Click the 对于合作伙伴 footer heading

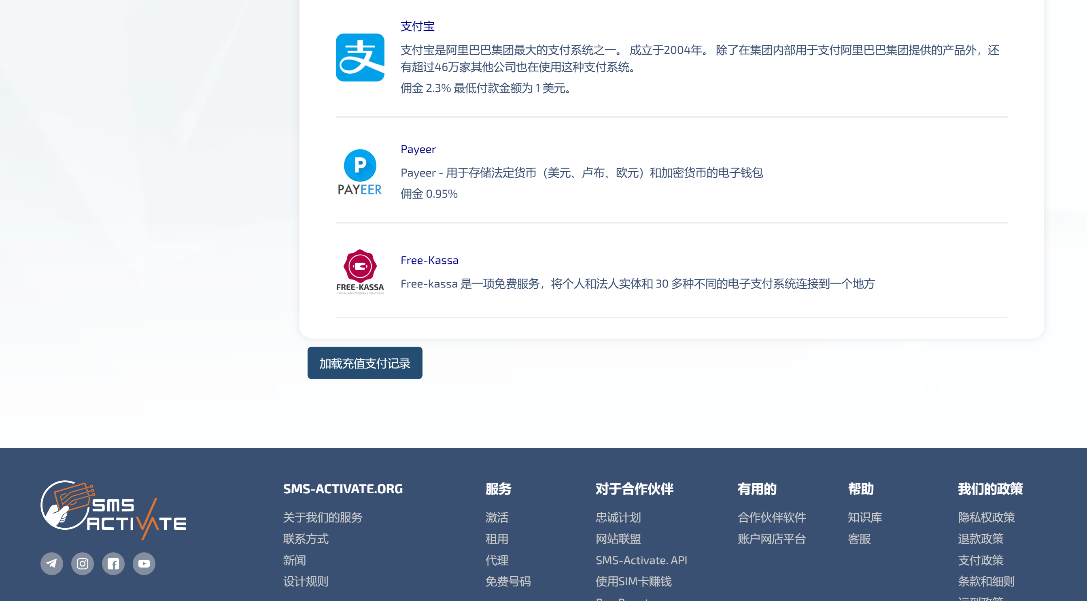(x=635, y=489)
